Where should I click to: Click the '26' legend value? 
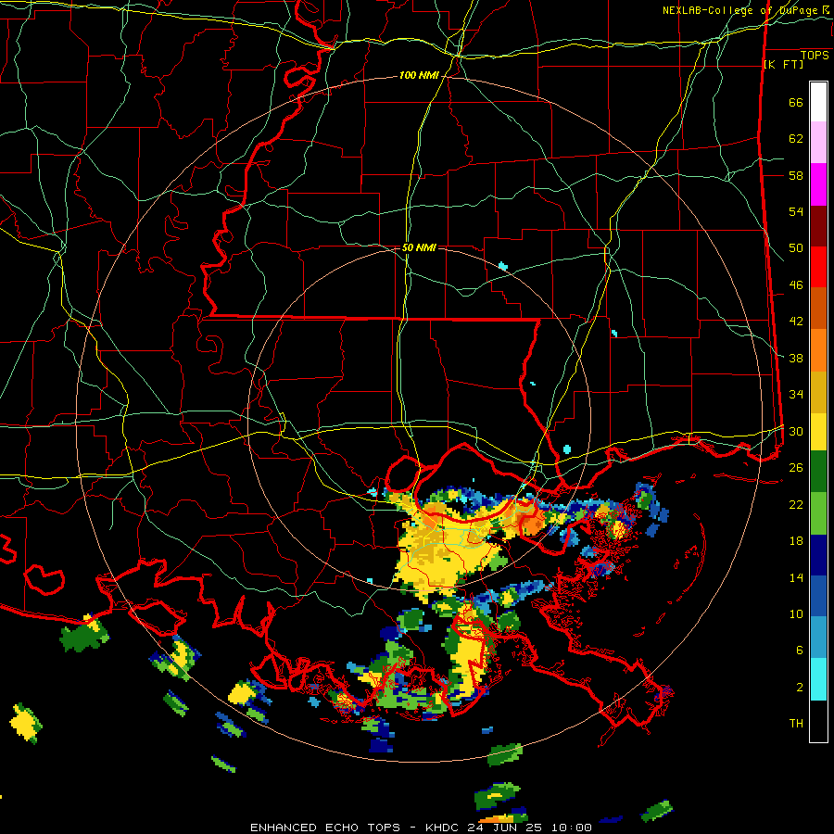coord(796,468)
